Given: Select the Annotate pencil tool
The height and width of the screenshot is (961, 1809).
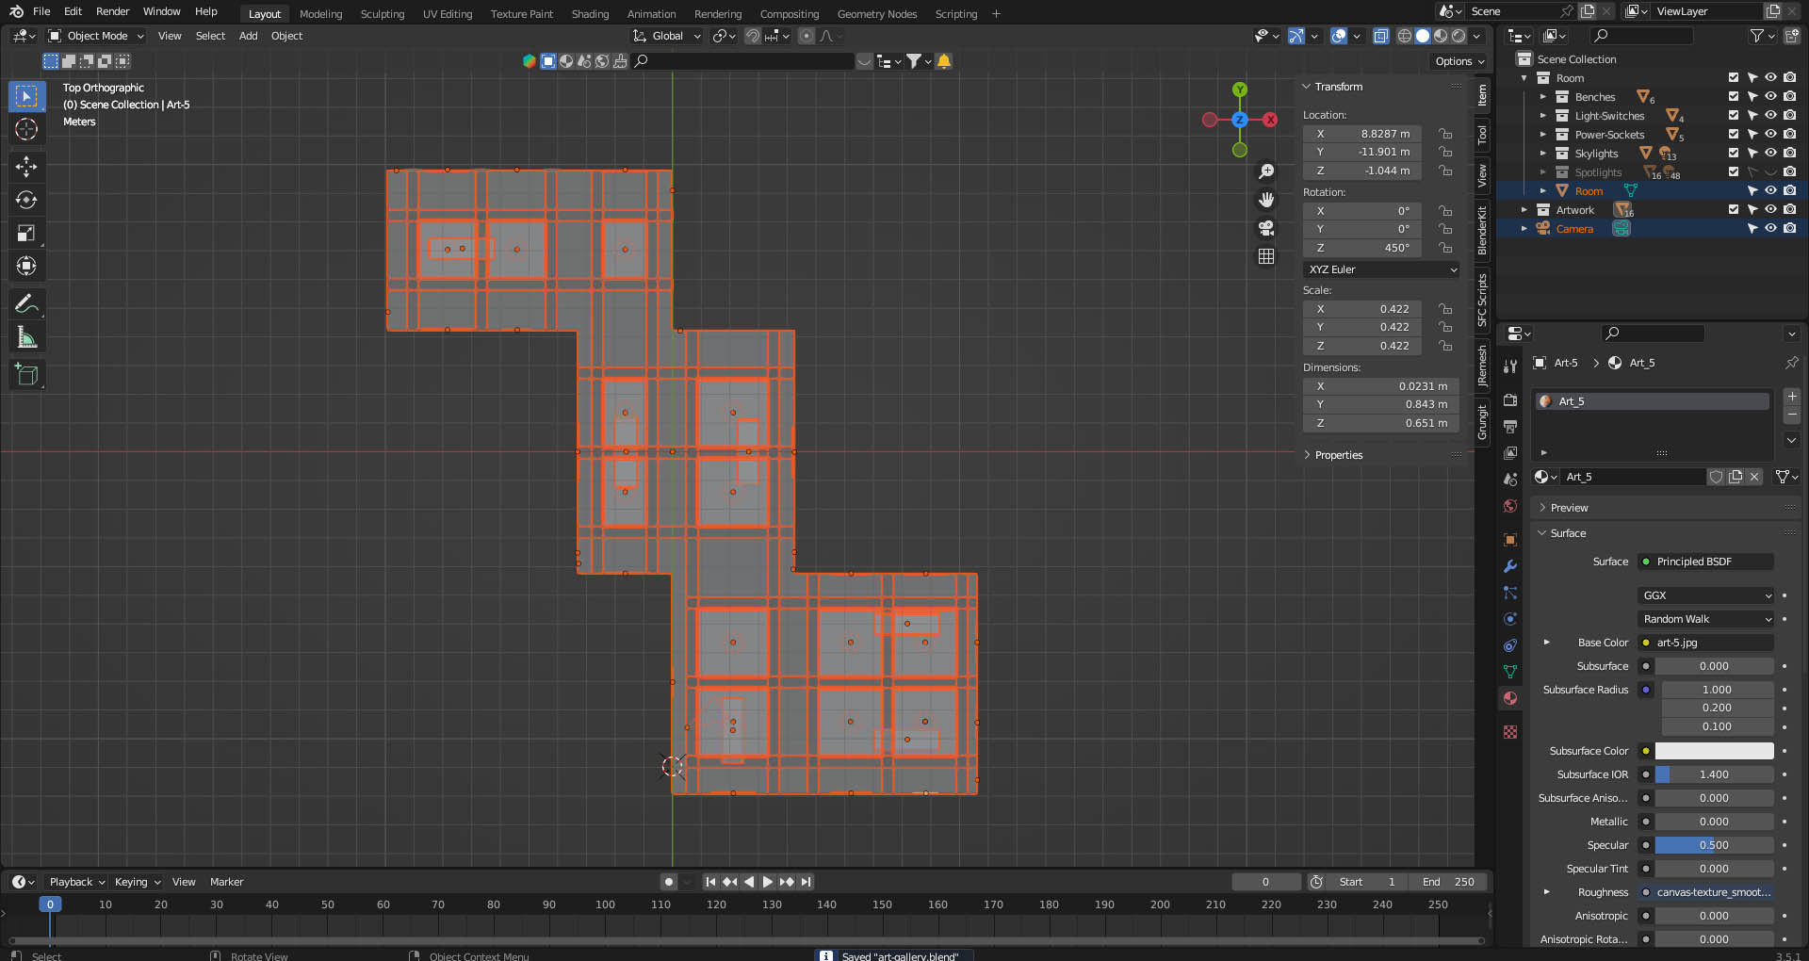Looking at the screenshot, I should click(x=26, y=303).
